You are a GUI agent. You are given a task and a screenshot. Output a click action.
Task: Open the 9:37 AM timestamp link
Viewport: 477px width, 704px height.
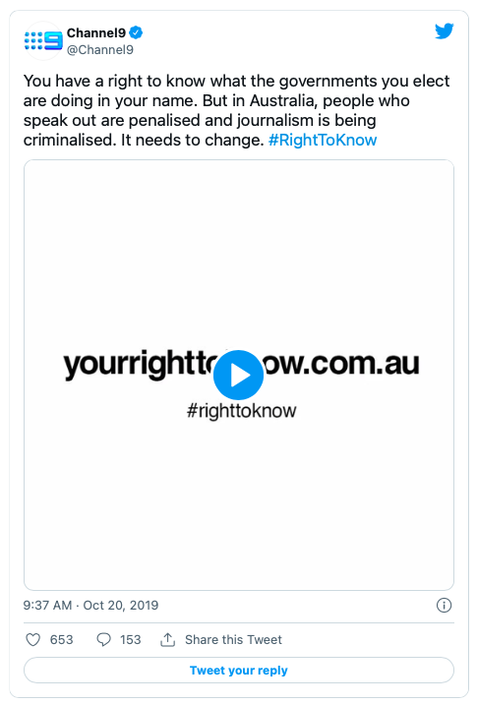click(47, 606)
